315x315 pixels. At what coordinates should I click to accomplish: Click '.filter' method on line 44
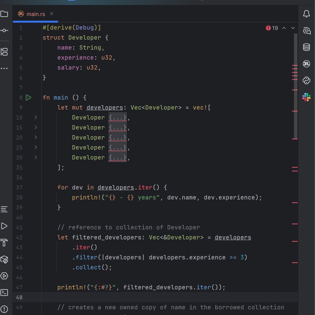point(85,257)
